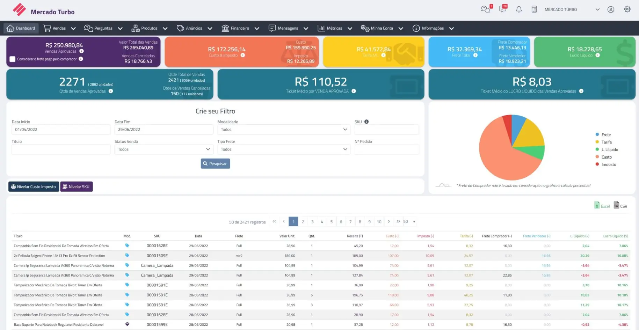Toggle Imposto series in chart legend
Screen dimensions: 639x330
(x=605, y=164)
